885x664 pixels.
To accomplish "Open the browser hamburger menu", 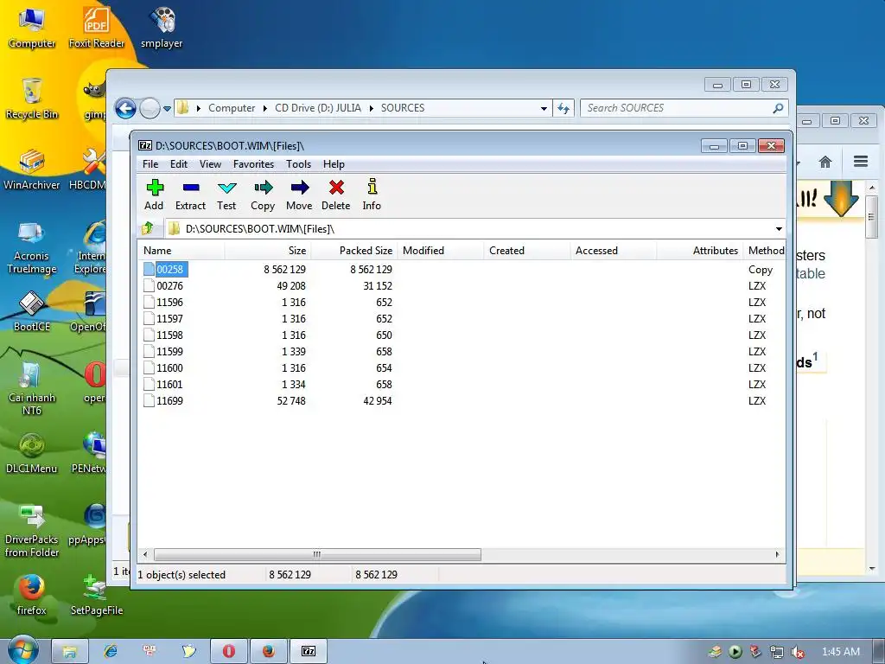I will pyautogui.click(x=861, y=162).
